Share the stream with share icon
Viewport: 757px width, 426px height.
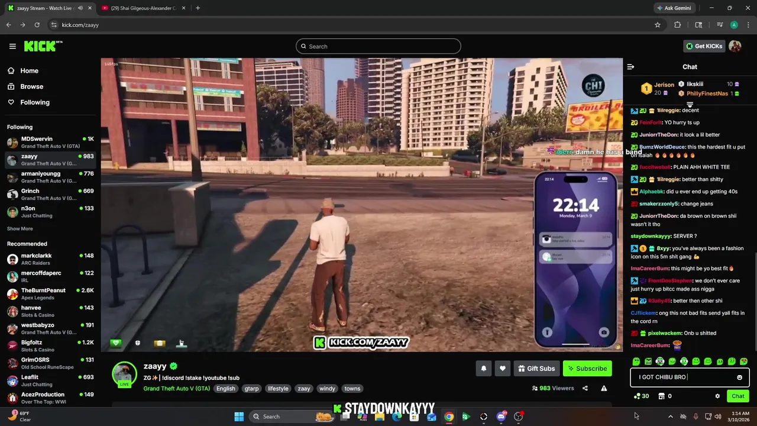click(x=585, y=388)
